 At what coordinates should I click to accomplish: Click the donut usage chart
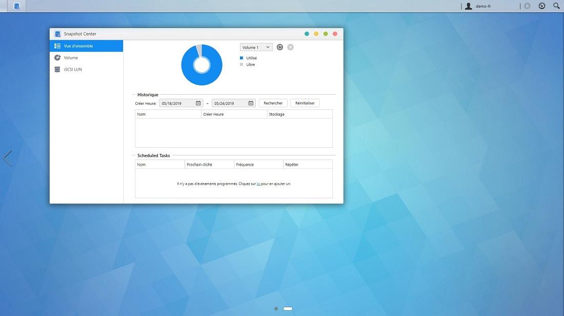pos(202,64)
